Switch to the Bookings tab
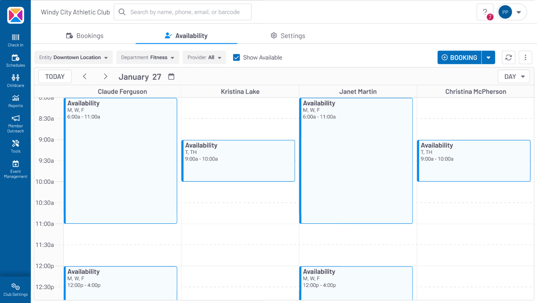 click(x=85, y=35)
